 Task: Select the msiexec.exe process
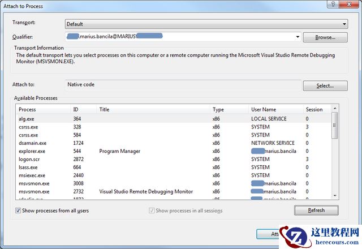pos(173,175)
